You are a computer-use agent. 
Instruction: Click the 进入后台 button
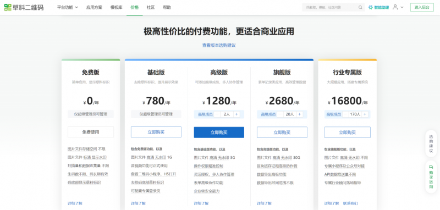click(422, 7)
